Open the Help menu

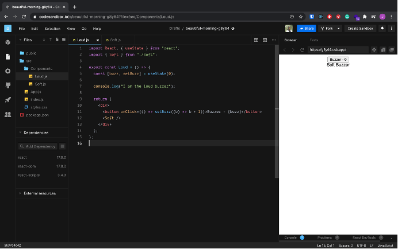point(97,29)
